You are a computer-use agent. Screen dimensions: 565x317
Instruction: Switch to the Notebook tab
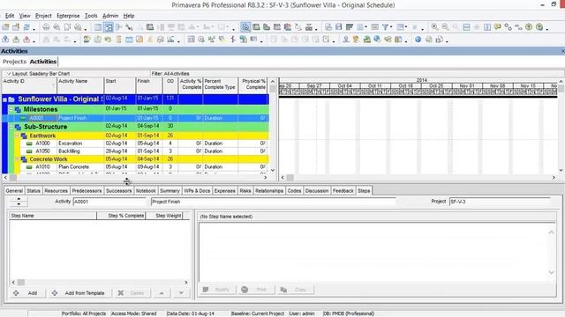pyautogui.click(x=146, y=191)
